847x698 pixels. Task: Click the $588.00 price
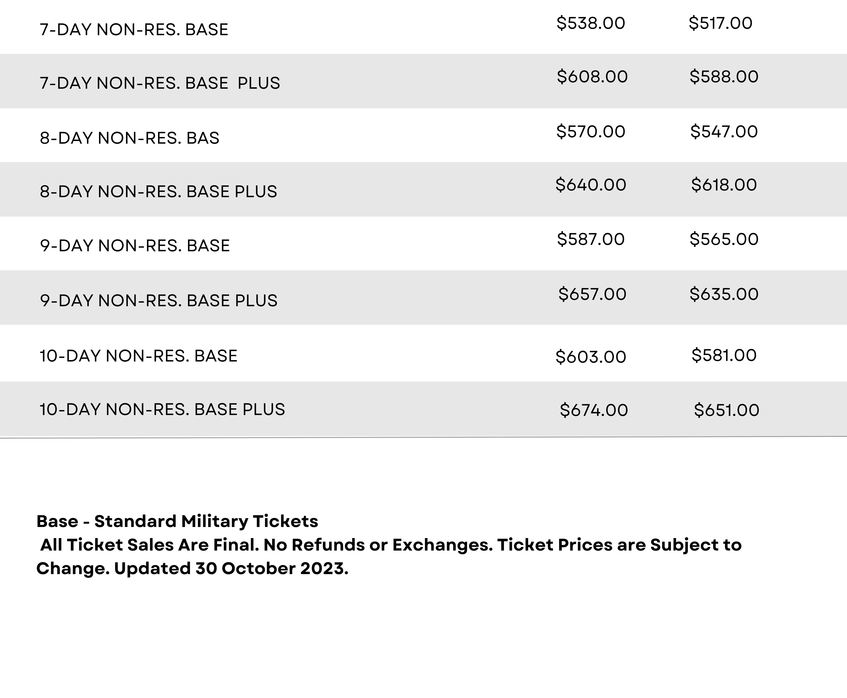[724, 77]
